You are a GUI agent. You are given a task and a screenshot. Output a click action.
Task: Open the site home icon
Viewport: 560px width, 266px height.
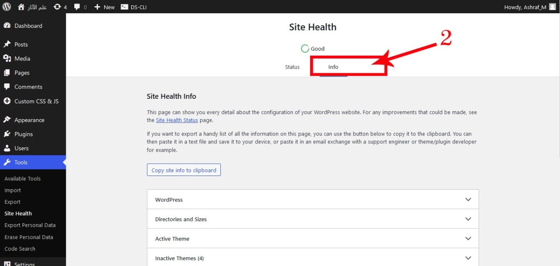coord(21,7)
